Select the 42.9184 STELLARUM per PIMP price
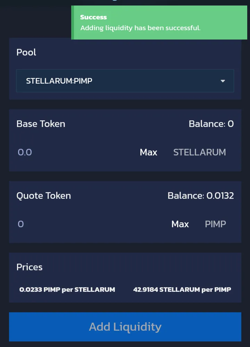Viewport: 250px width, 347px height. [182, 289]
